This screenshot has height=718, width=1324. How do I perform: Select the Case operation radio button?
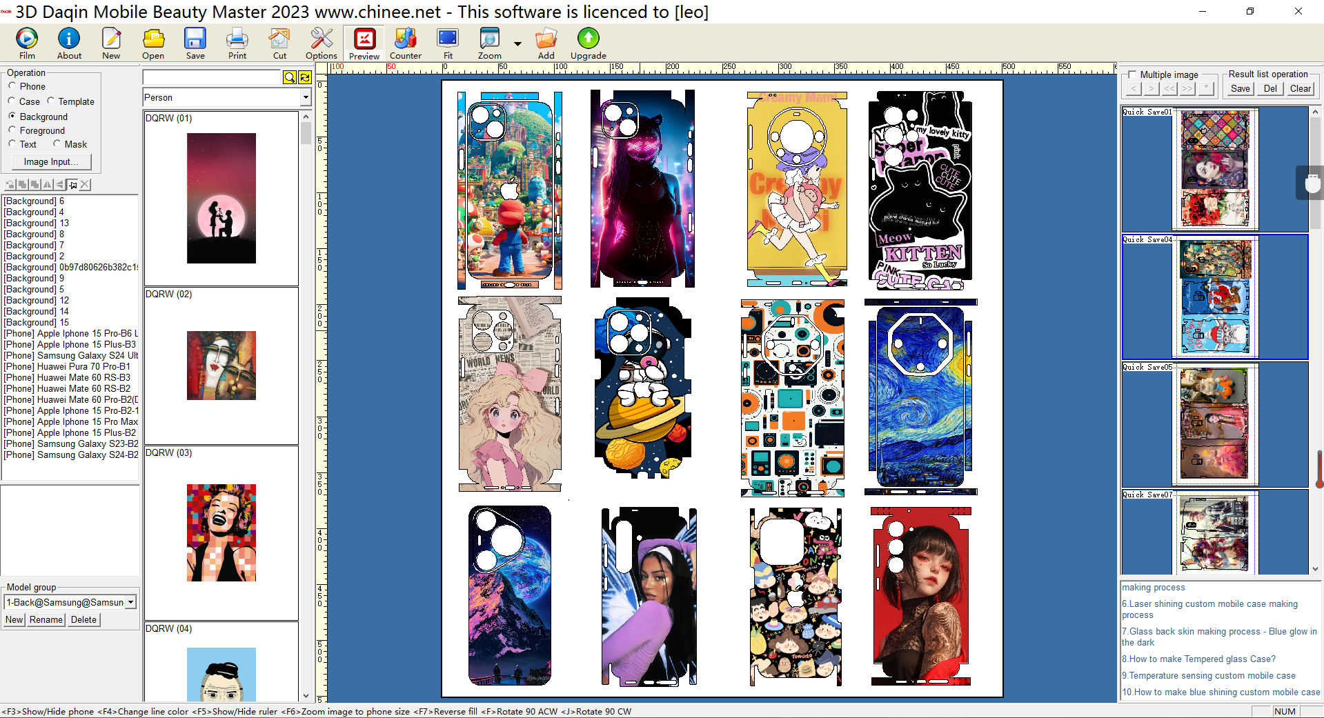(x=12, y=101)
